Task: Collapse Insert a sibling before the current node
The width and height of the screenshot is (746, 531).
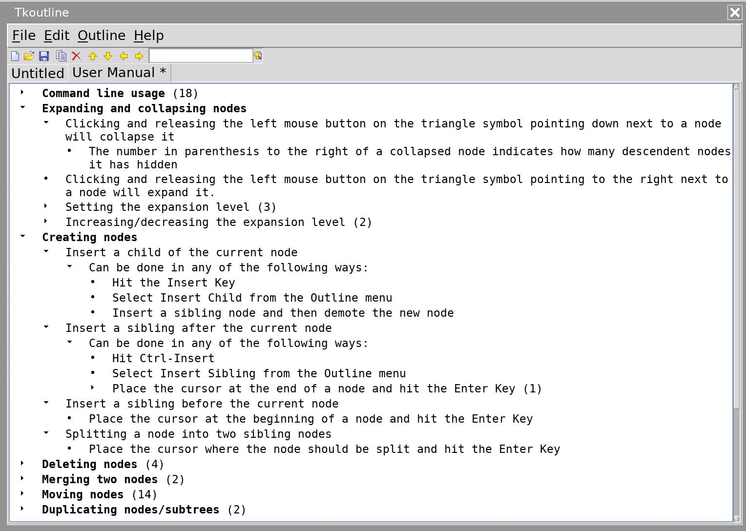Action: coord(46,403)
